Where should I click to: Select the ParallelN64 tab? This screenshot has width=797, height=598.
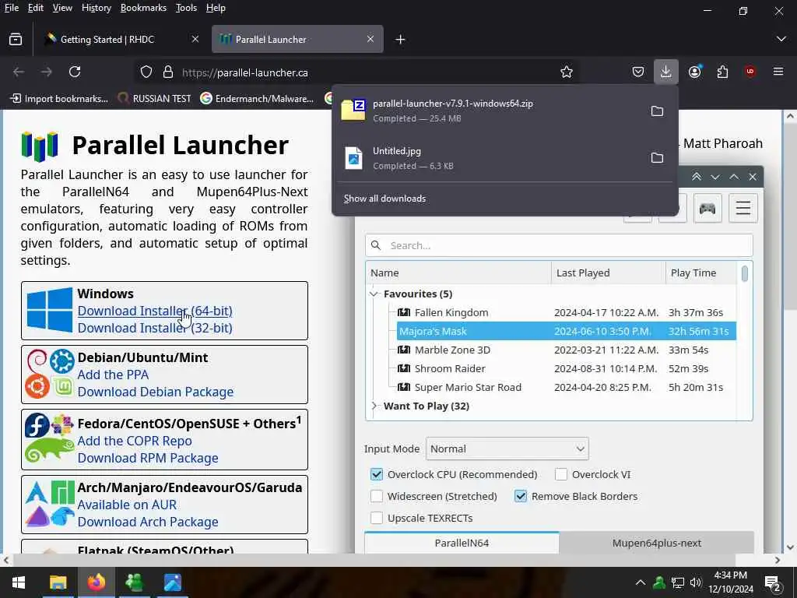pos(462,543)
